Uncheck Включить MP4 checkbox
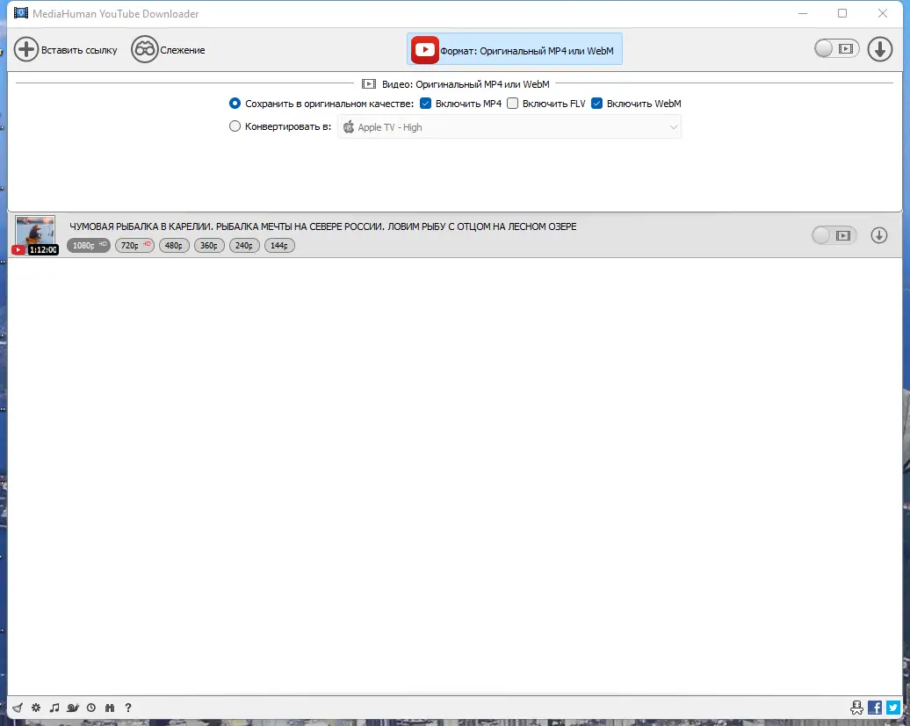 [425, 104]
